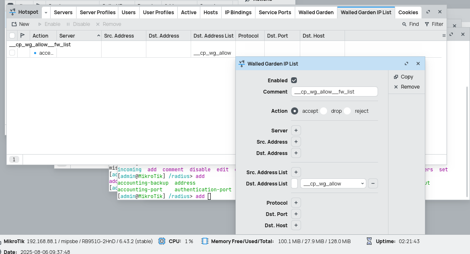Open the Cookies tab
Image resolution: width=470 pixels, height=254 pixels.
click(x=408, y=13)
